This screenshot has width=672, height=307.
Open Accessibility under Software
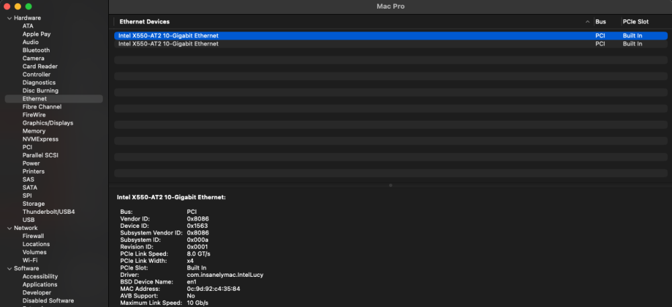pyautogui.click(x=40, y=277)
